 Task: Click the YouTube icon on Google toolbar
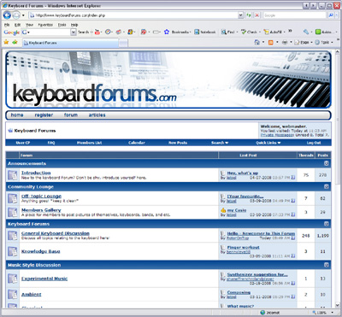point(97,32)
